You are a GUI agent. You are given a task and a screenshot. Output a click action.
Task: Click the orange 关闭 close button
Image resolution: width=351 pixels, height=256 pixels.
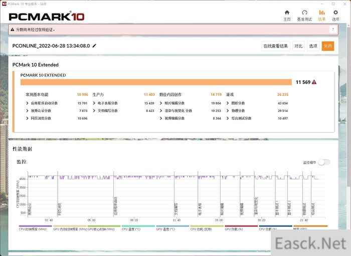328,46
